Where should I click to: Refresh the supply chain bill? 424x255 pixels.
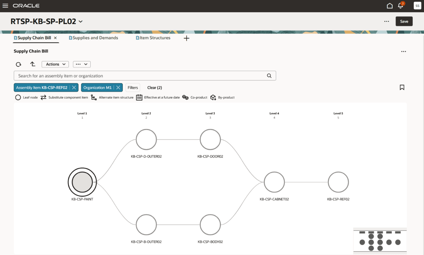point(18,64)
